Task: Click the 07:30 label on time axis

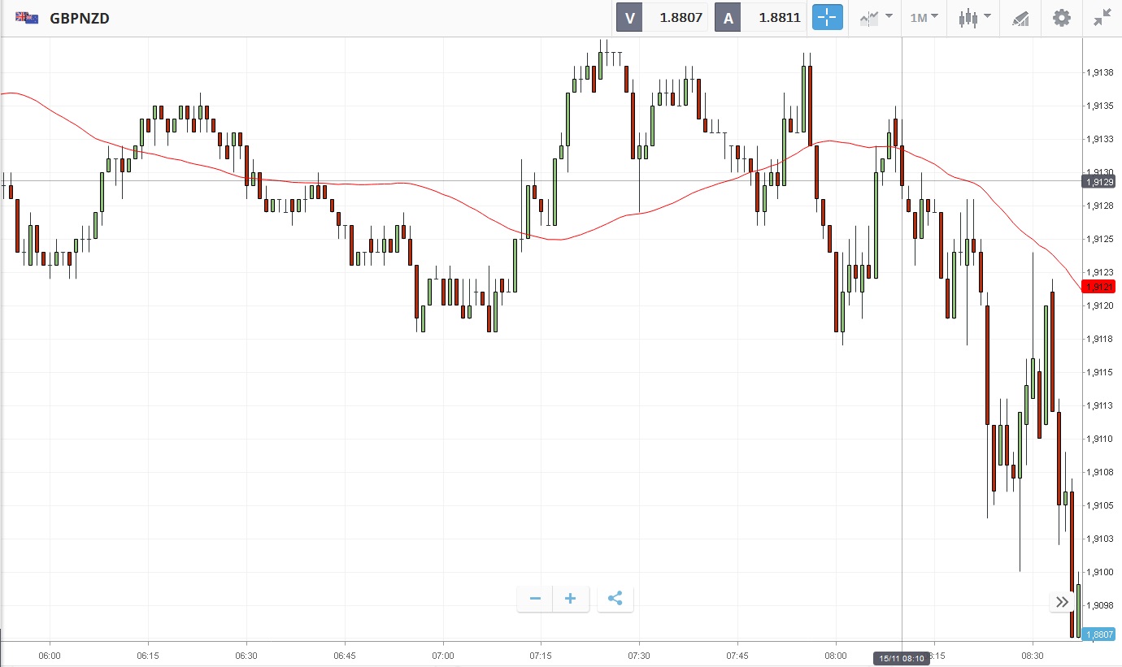Action: click(639, 655)
